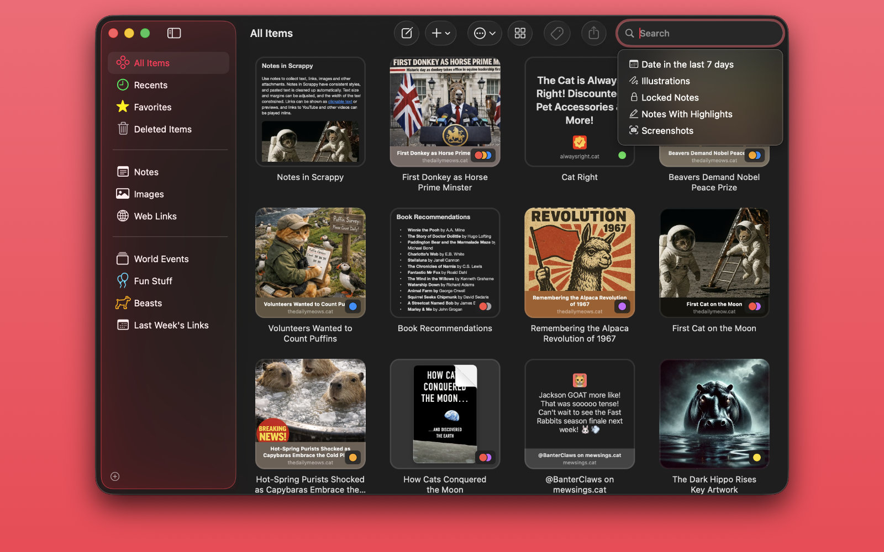The height and width of the screenshot is (552, 884).
Task: Choose 'Date in the last 7 days' suggestion
Action: point(687,65)
